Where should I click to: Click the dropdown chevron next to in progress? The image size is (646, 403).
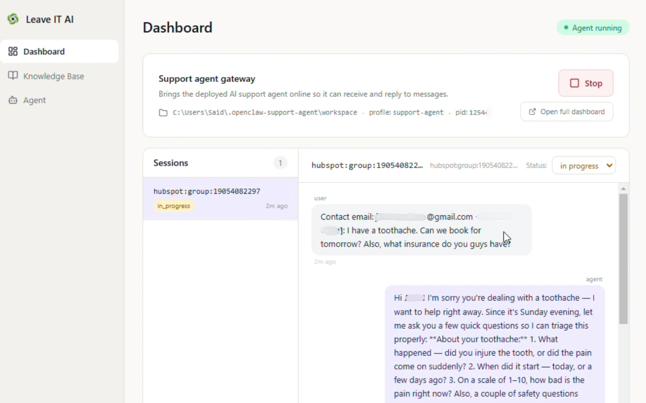coord(609,166)
